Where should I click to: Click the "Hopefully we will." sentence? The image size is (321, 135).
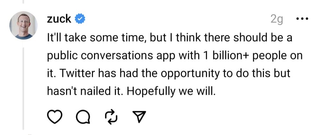tap(170, 91)
